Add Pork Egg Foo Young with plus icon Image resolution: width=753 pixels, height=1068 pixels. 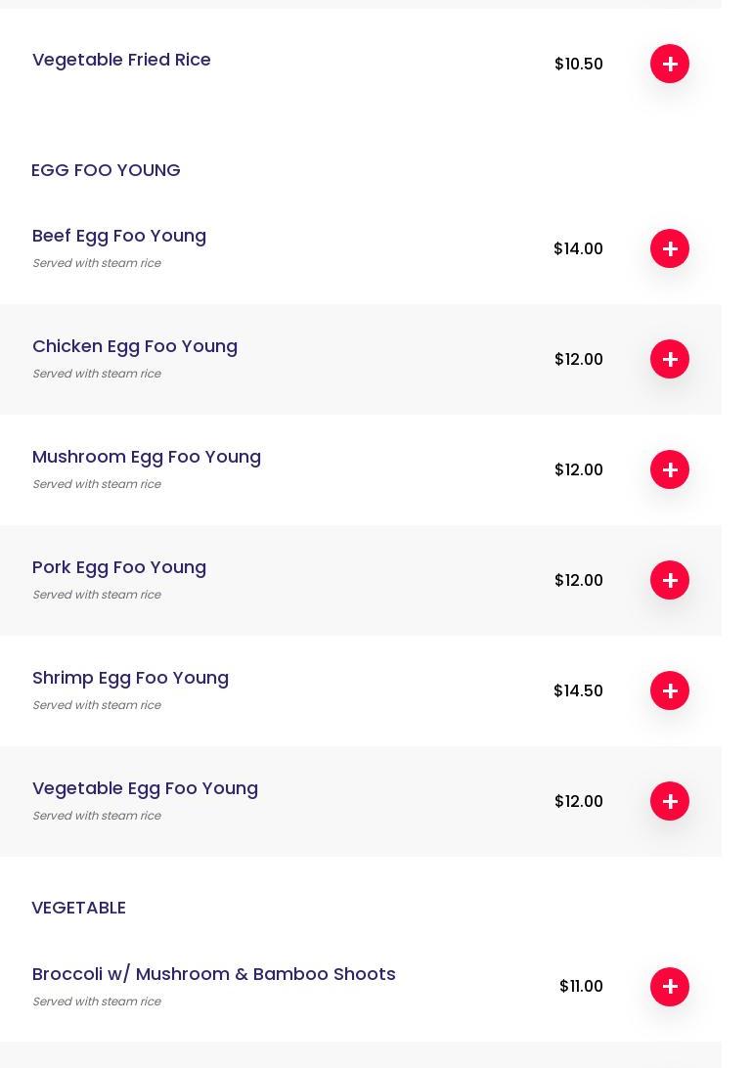coord(670,580)
